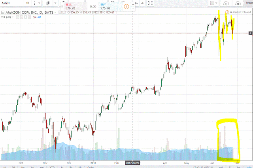The height and width of the screenshot is (168, 253).
Task: Collapse the AMAZON COM INC legend box
Action: 3,12
